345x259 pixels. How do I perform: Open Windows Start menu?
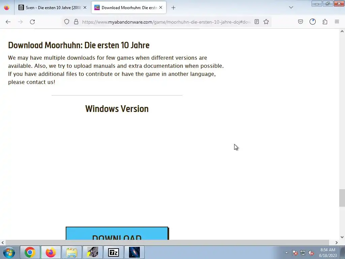(9, 252)
